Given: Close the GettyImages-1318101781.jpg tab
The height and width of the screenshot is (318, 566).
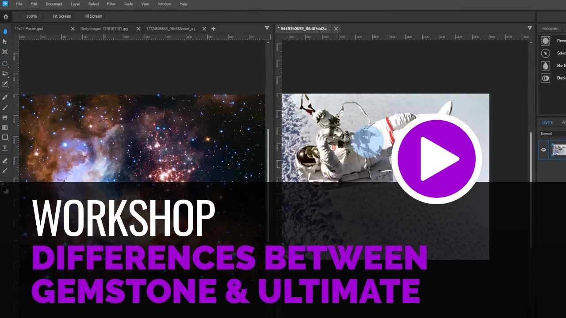Looking at the screenshot, I should click(138, 29).
